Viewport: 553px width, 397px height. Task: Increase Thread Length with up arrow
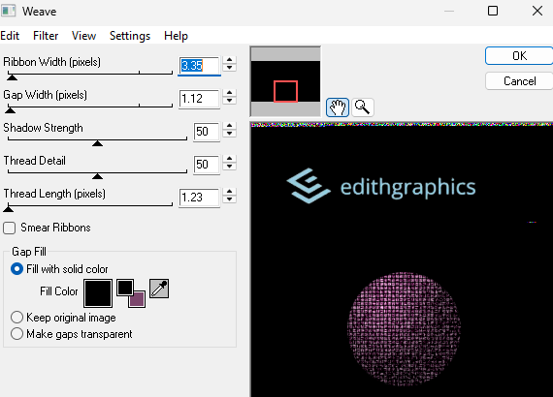230,192
